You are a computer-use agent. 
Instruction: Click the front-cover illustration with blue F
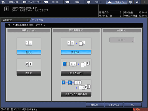click(x=76, y=64)
